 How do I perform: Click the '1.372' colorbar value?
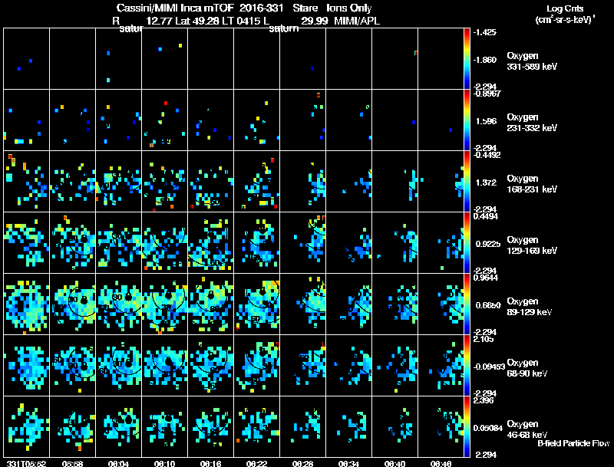(x=486, y=183)
